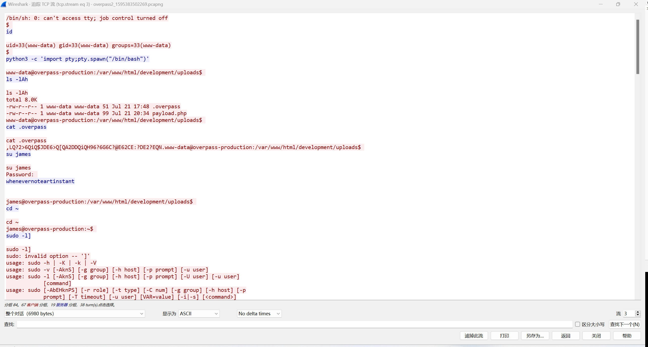The image size is (648, 347).
Task: Click the TCP stream window title bar
Action: tap(324, 4)
